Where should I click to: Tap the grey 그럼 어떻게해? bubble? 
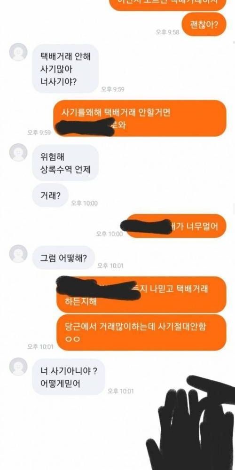pos(63,258)
